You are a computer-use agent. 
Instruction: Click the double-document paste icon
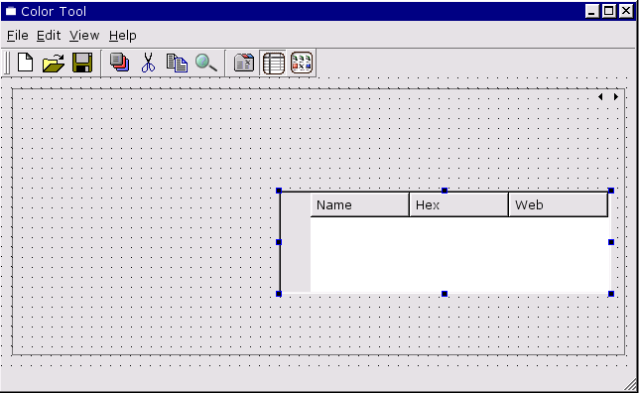tap(177, 63)
